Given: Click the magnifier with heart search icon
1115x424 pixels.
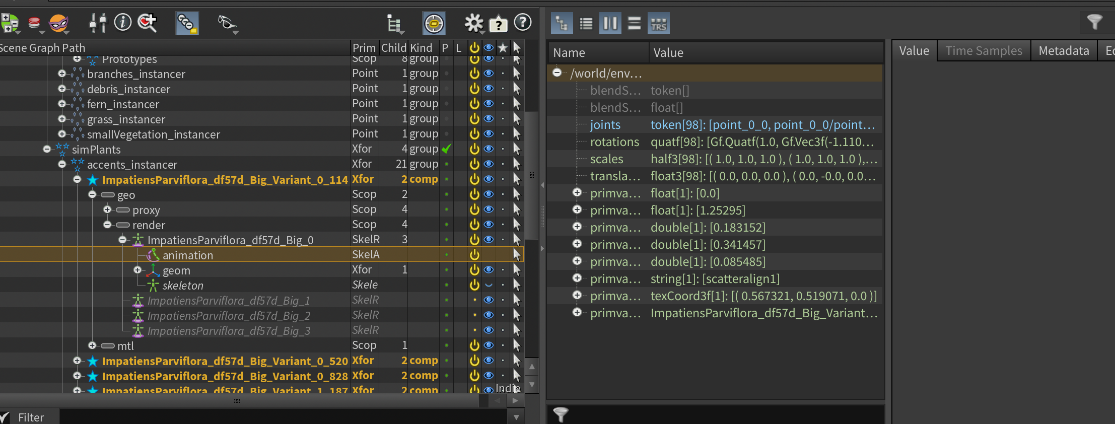Looking at the screenshot, I should pos(147,23).
